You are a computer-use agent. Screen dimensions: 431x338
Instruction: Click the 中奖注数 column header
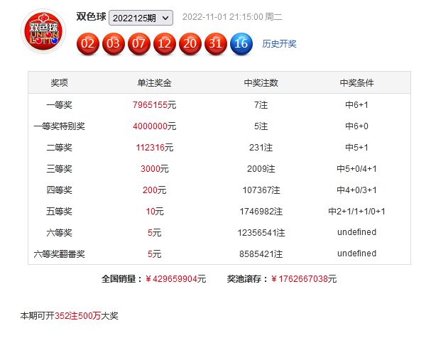pos(261,83)
